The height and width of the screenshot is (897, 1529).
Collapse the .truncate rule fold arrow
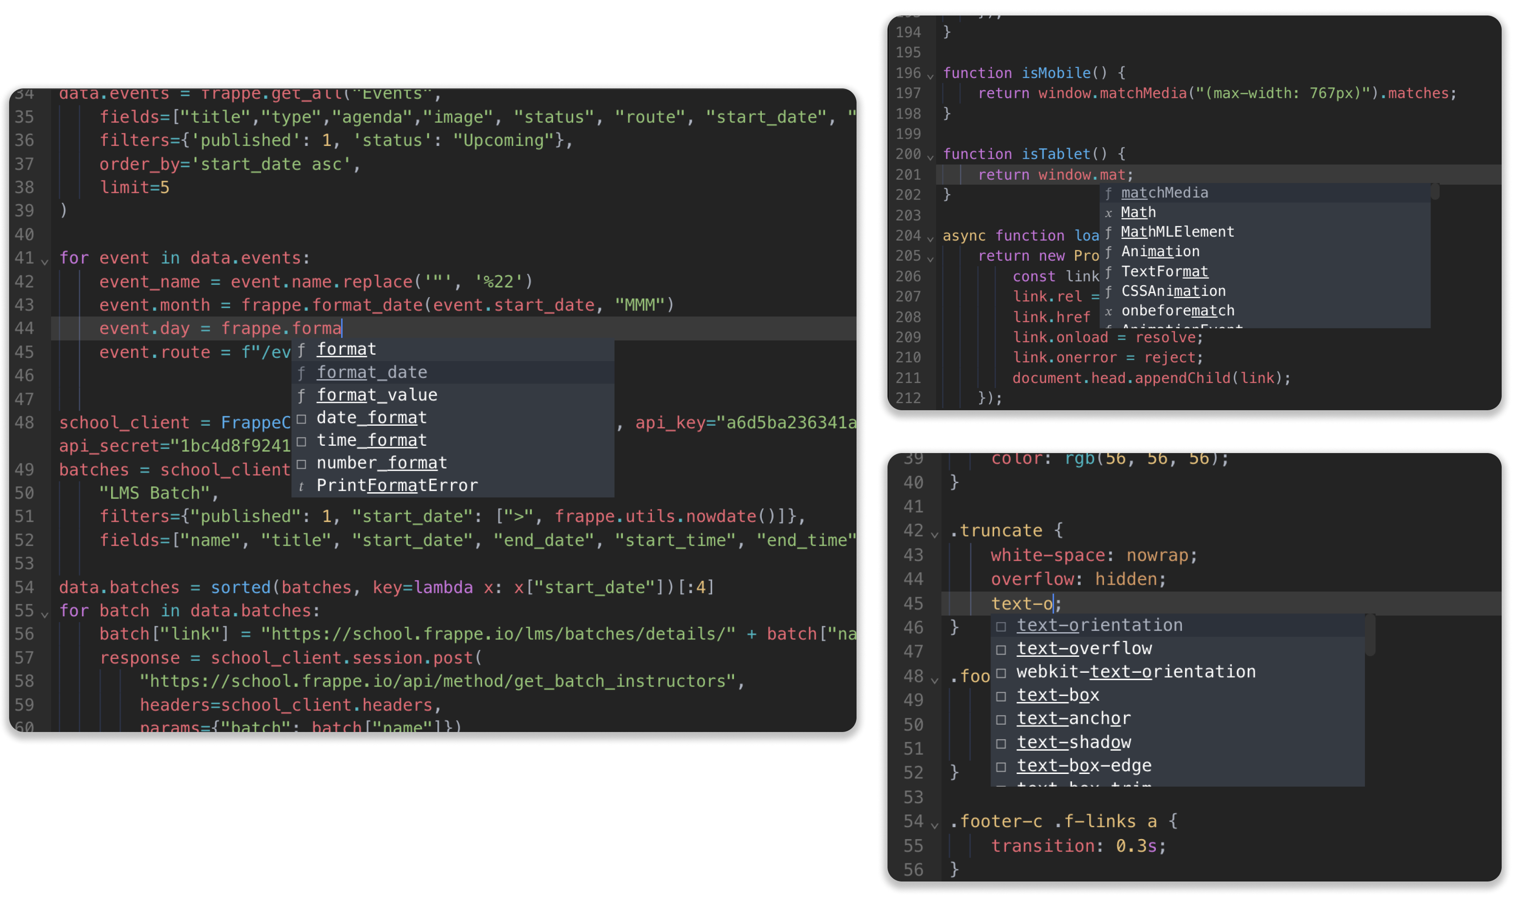click(x=934, y=534)
